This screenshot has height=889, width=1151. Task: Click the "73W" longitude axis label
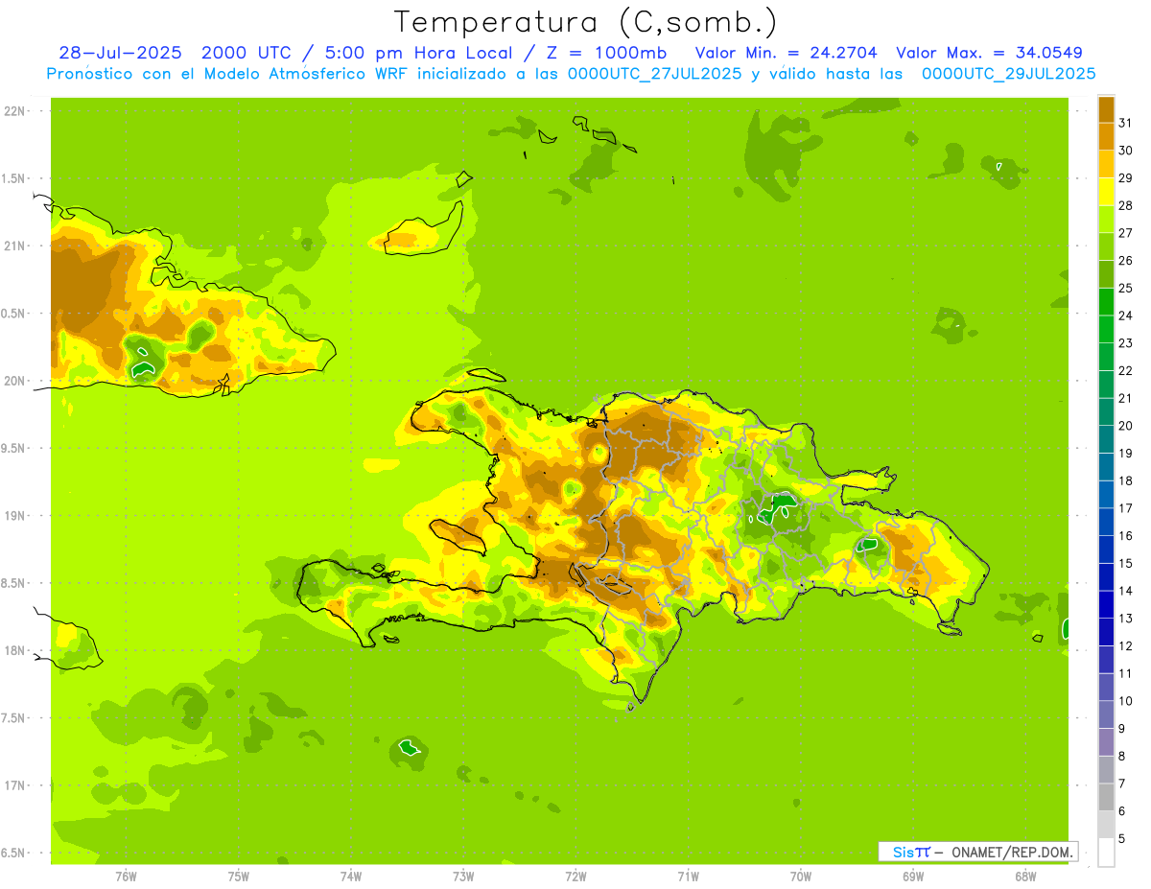[463, 877]
